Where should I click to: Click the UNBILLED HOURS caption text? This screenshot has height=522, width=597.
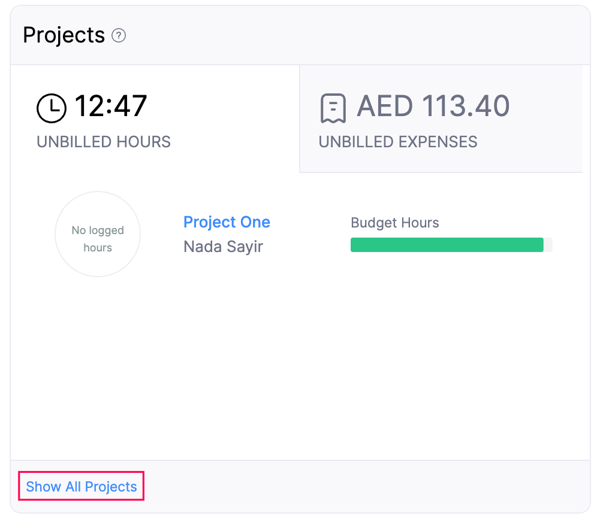click(x=103, y=142)
